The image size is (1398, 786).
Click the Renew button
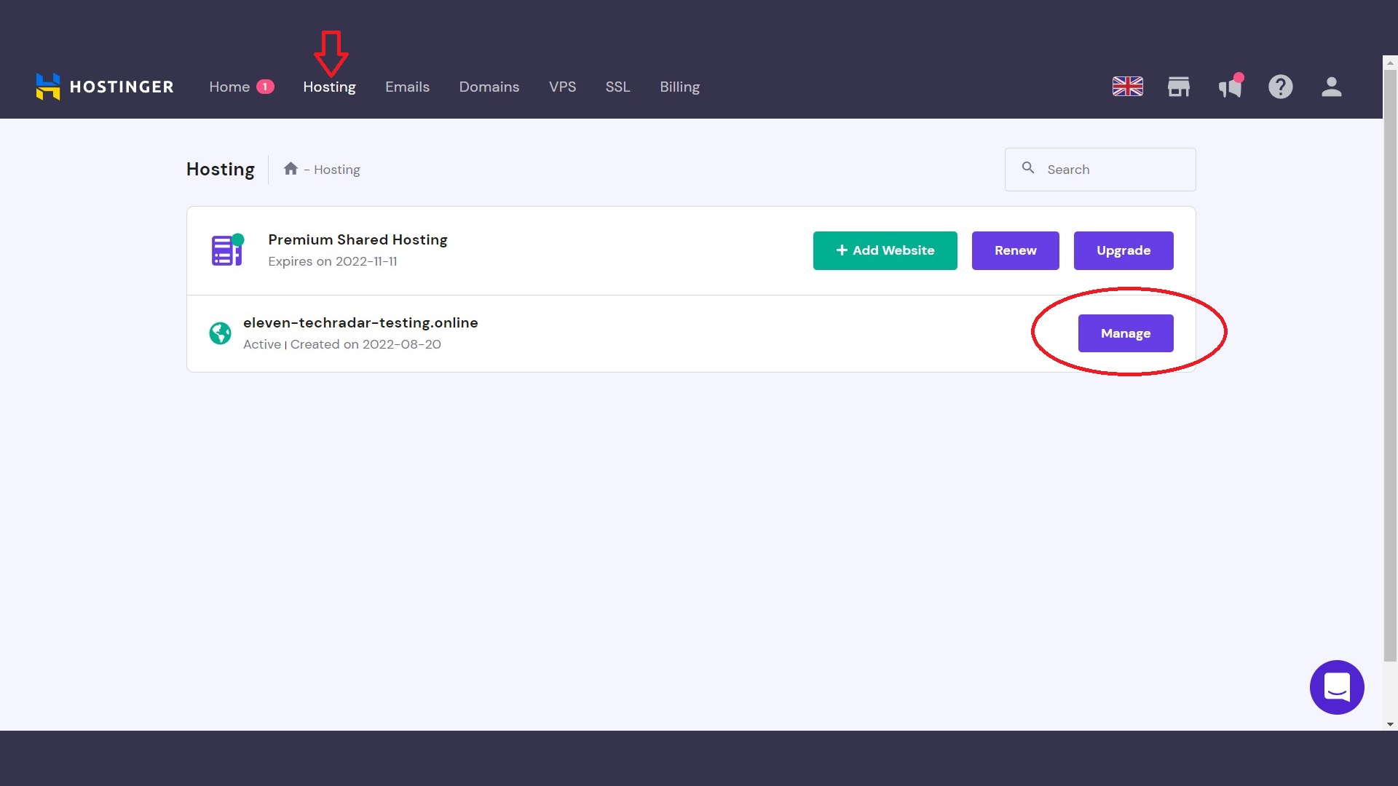pyautogui.click(x=1015, y=250)
